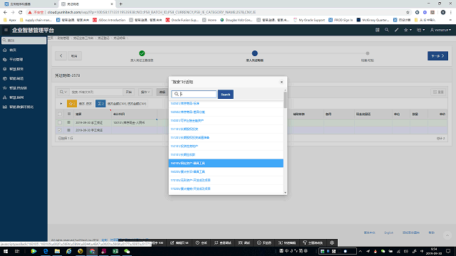Open the grid search column selector dropdown
Screen dimensions: 456x256
pos(63,92)
